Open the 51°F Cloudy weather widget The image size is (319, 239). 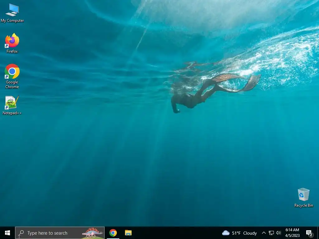point(239,233)
